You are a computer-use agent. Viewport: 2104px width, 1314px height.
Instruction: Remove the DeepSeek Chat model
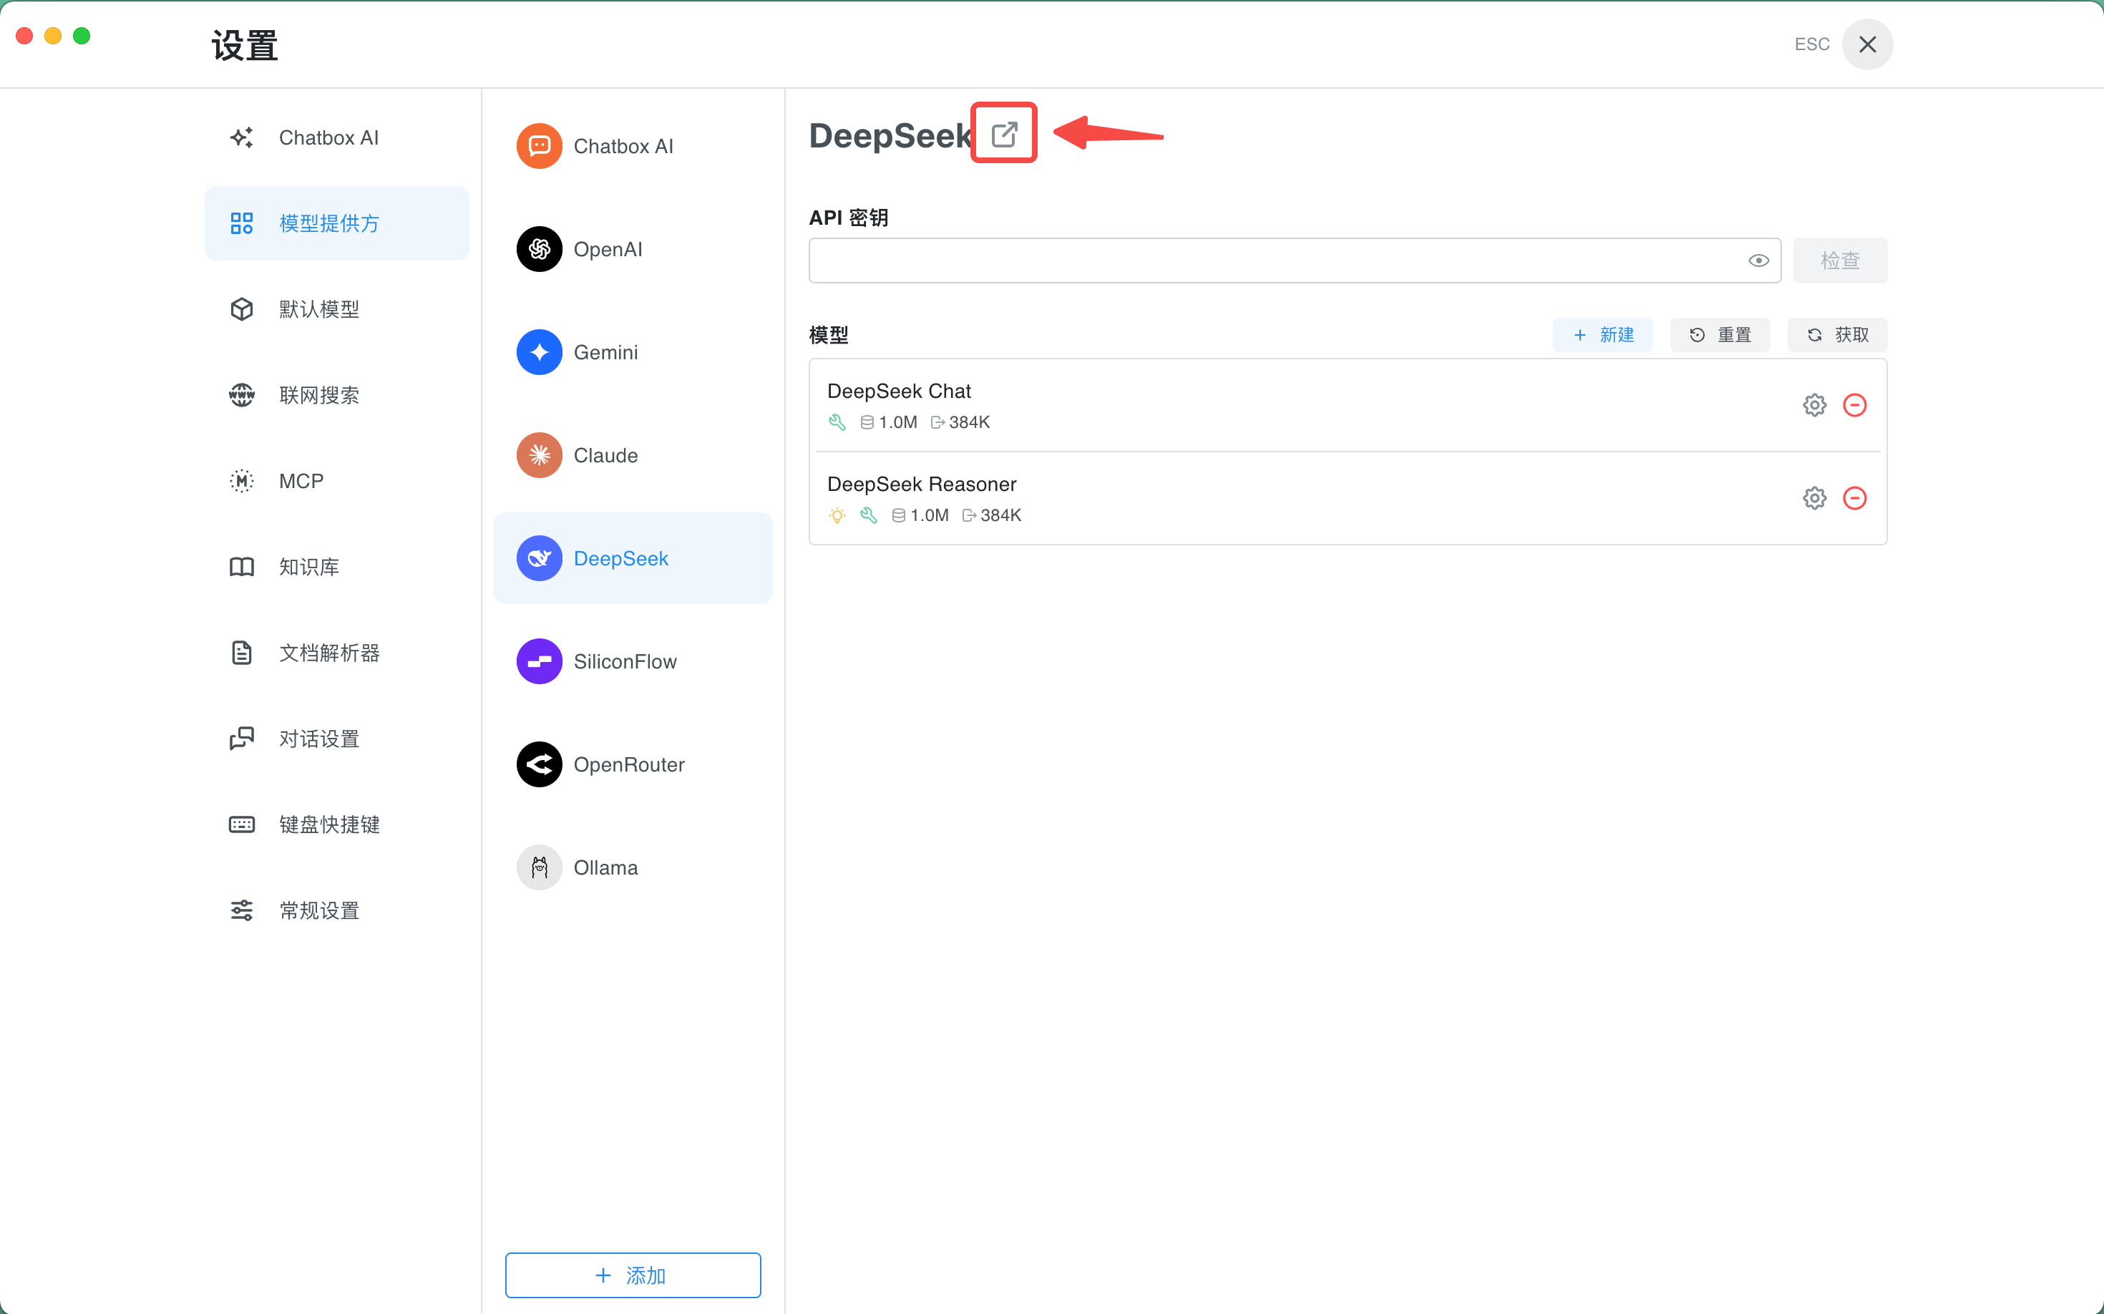[1854, 405]
